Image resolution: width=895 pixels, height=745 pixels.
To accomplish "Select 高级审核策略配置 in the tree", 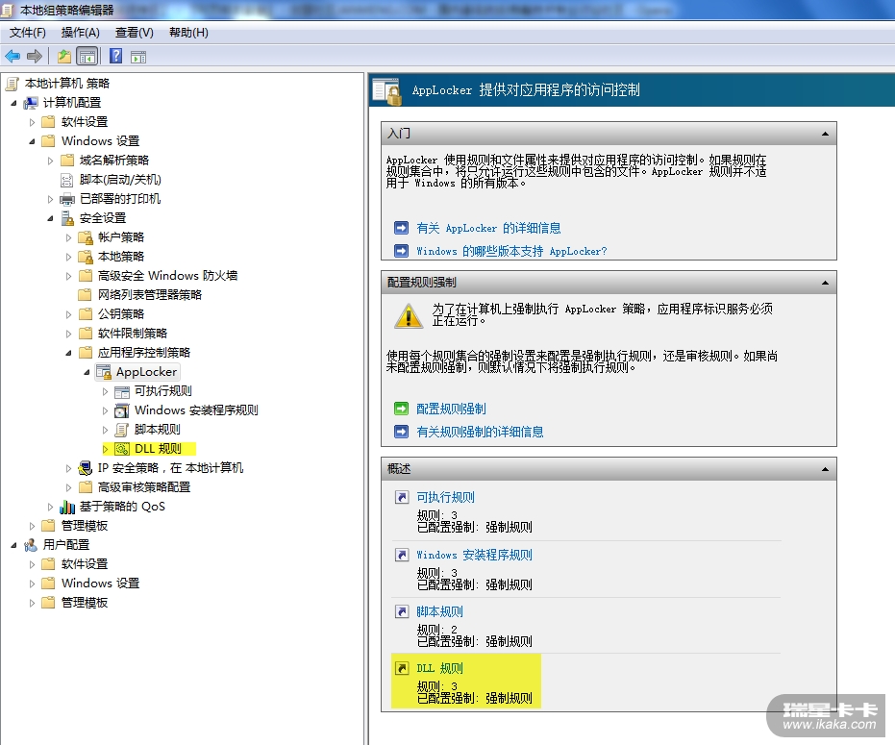I will [x=144, y=487].
